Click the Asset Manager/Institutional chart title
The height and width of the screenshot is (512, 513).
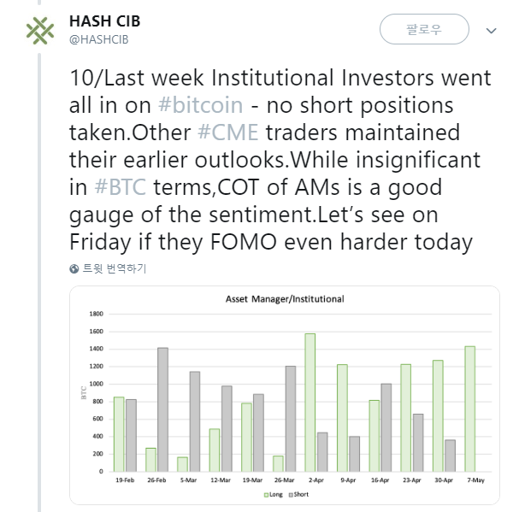pyautogui.click(x=285, y=299)
